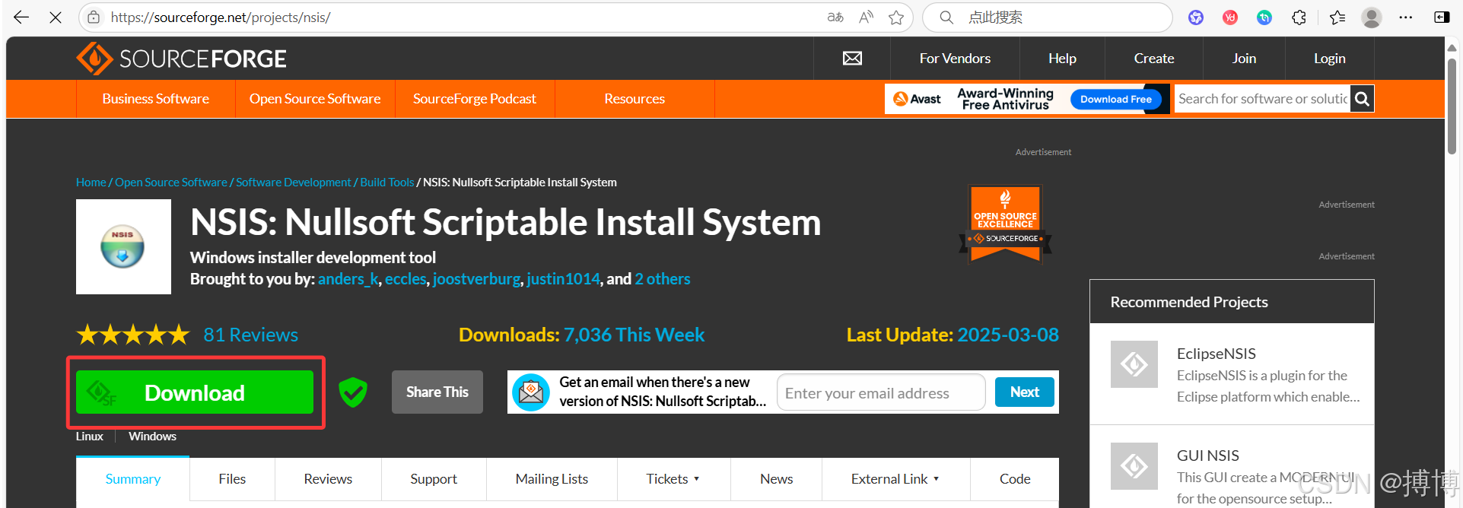The width and height of the screenshot is (1463, 508).
Task: Click the Next button for email signup
Action: (x=1025, y=392)
